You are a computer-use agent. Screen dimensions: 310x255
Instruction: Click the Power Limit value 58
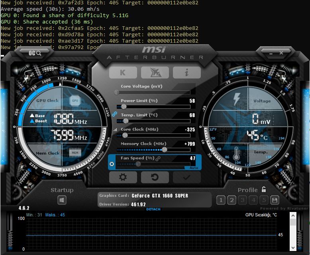(x=192, y=101)
